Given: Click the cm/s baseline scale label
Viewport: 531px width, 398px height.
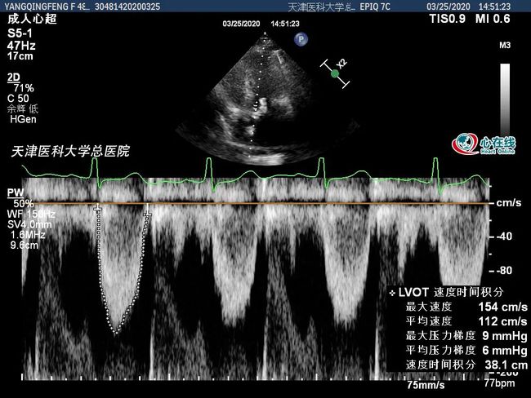Looking at the screenshot, I should pyautogui.click(x=509, y=203).
